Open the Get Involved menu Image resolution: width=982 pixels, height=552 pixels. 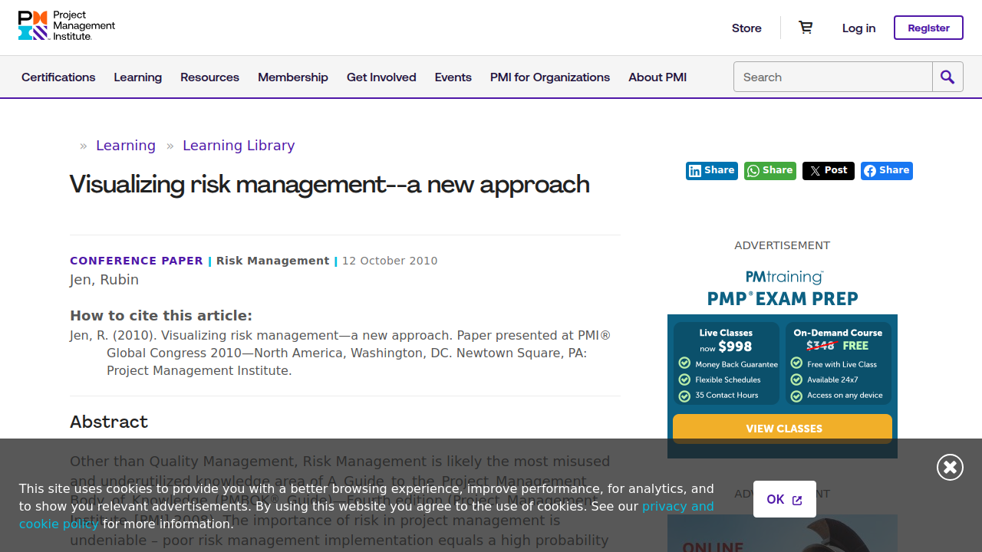[x=381, y=77]
